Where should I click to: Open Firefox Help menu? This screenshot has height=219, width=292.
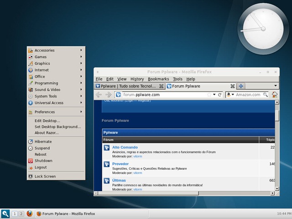coord(191,79)
